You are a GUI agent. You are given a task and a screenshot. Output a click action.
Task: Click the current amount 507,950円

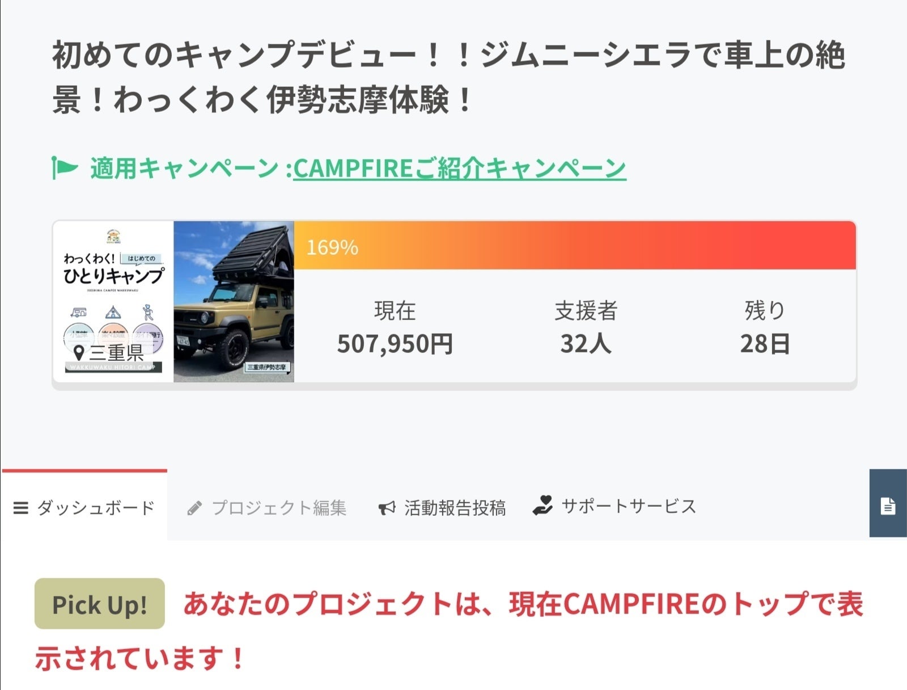pos(395,343)
